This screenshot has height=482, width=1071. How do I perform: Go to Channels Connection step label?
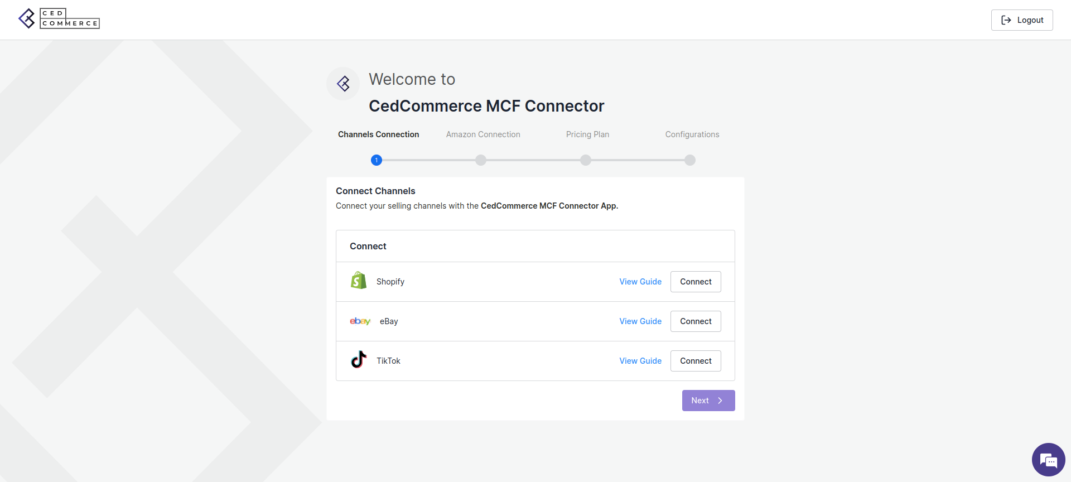coord(378,134)
